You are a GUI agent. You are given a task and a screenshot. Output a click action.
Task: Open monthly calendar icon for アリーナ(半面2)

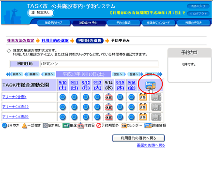point(143,117)
